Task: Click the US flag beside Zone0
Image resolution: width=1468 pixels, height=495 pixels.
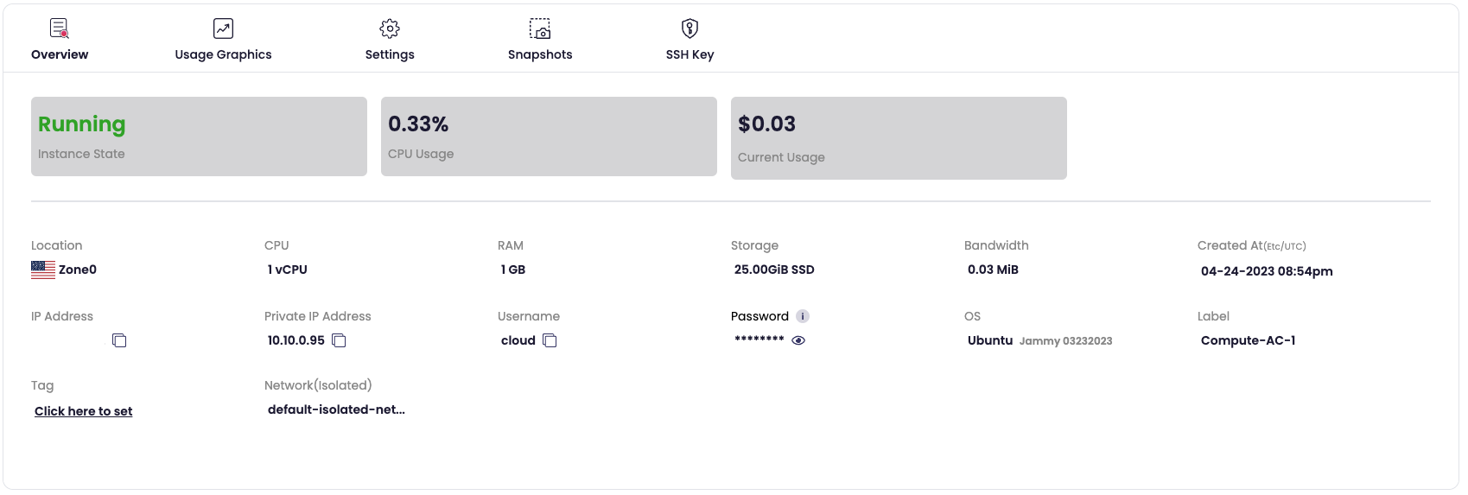Action: point(43,270)
